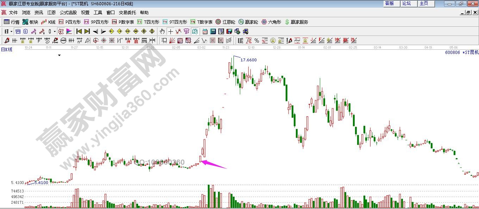This screenshot has height=209, width=479.
Task: Select the percent (%) drawing tool
Action: (257, 41)
